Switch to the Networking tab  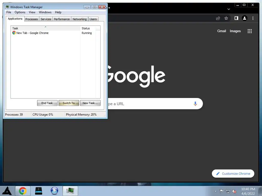[80, 19]
